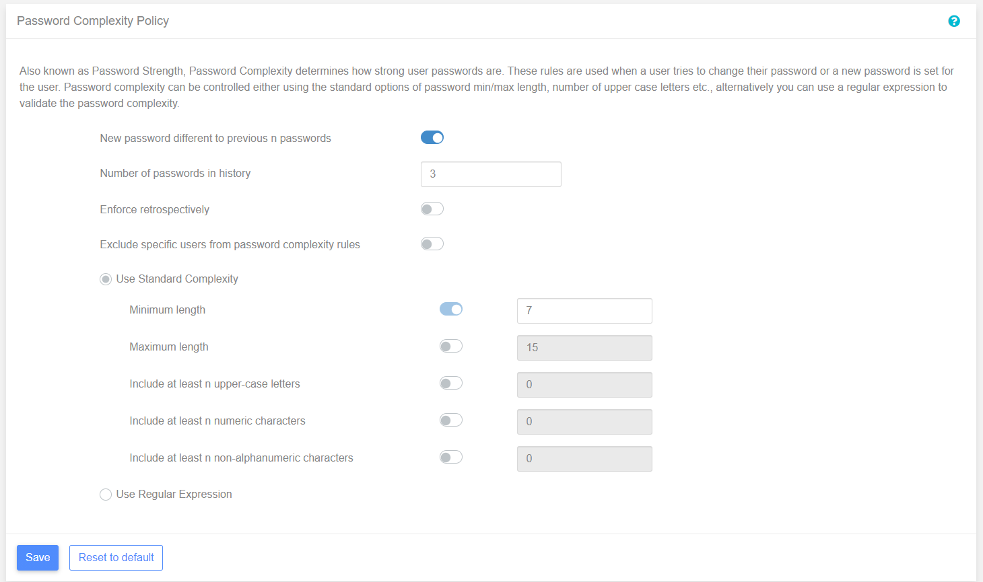Click the Password Complexity Policy heading
Viewport: 983px width, 582px height.
(93, 21)
